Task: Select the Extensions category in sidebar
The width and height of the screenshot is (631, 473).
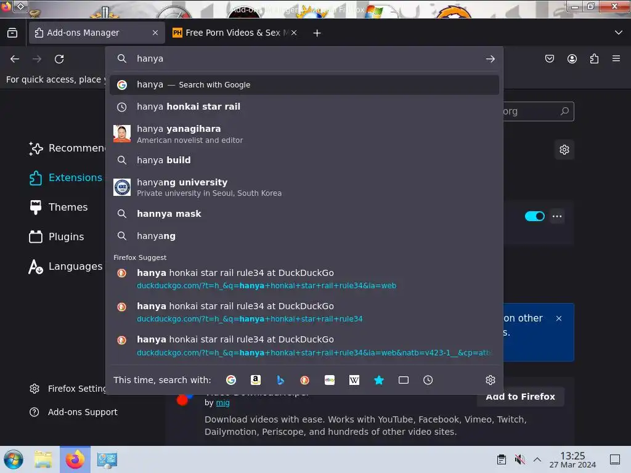Action: point(67,177)
